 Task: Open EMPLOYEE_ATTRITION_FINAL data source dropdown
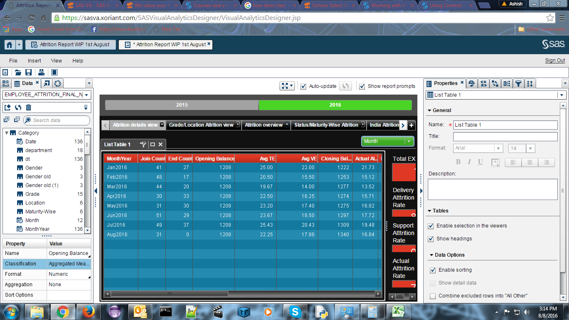[47, 95]
